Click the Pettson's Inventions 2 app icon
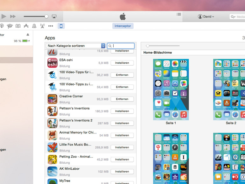 pyautogui.click(x=52, y=123)
